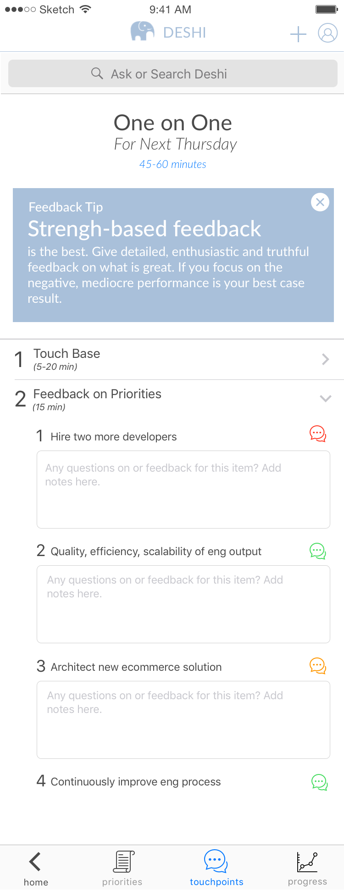
Task: Dismiss the Feedback Tip banner
Action: pos(320,202)
